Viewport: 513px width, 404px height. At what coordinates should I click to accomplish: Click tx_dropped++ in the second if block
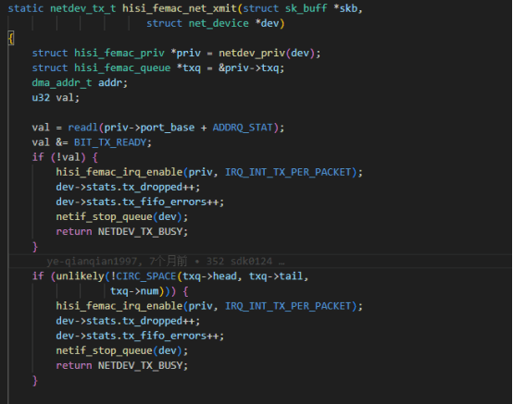coord(158,321)
